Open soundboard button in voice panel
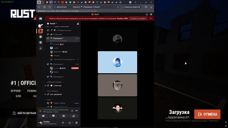The width and height of the screenshot is (228, 128). (x=74, y=116)
